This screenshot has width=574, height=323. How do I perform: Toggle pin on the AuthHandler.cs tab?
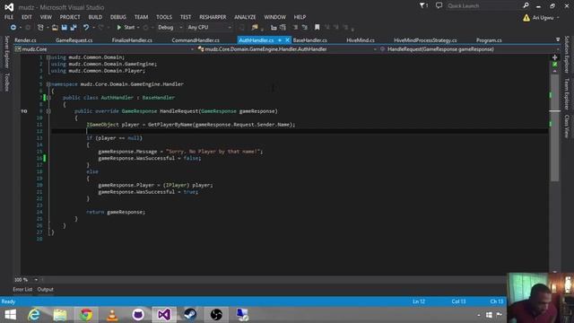[x=280, y=40]
